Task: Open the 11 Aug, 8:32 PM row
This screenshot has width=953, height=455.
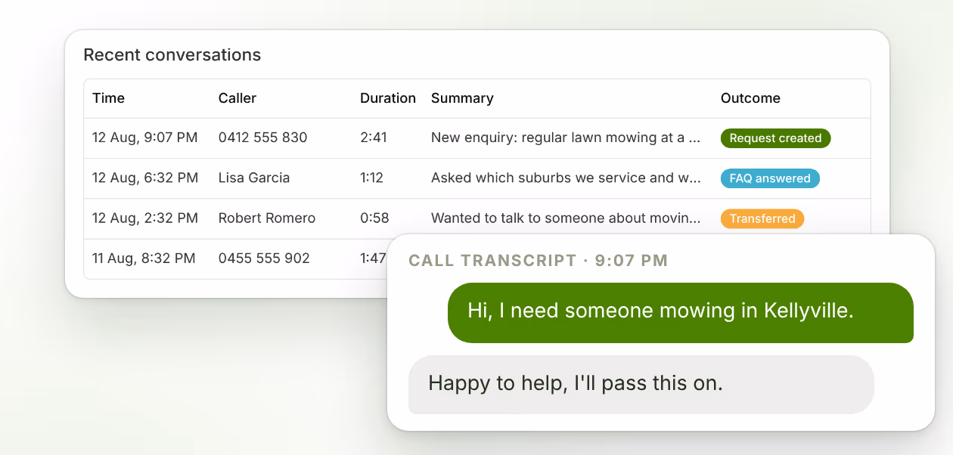Action: point(235,258)
